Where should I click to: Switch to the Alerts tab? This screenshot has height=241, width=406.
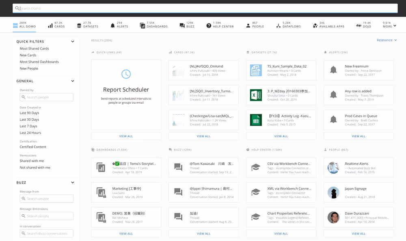tap(119, 25)
